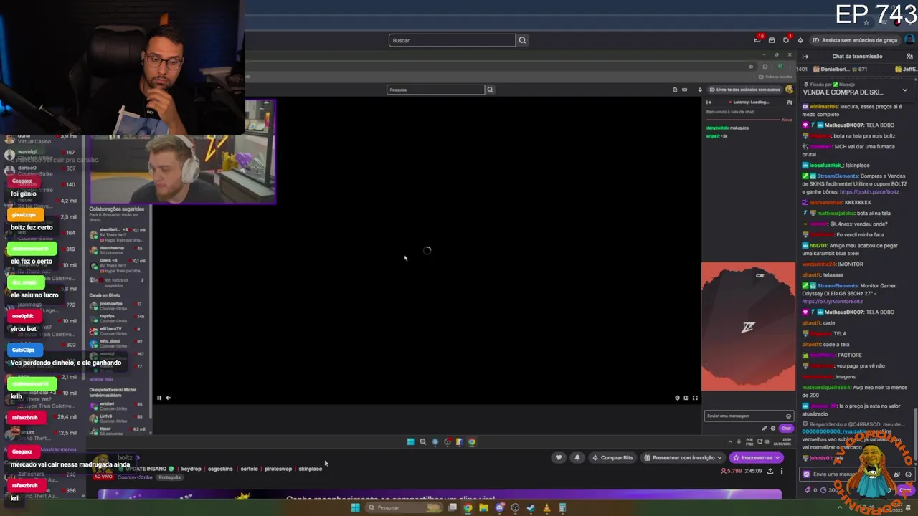Image resolution: width=918 pixels, height=516 pixels.
Task: Click 'Livra-te dos anúncios sem custos' button
Action: click(744, 90)
